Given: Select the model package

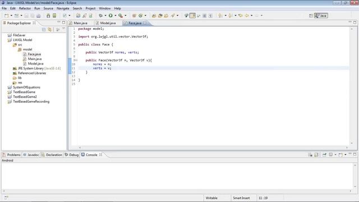Looking at the screenshot, I should [27, 49].
